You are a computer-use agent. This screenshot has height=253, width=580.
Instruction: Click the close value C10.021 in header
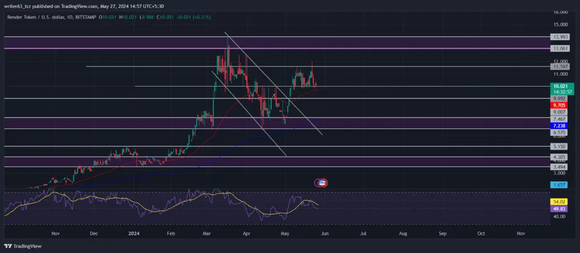click(x=165, y=17)
